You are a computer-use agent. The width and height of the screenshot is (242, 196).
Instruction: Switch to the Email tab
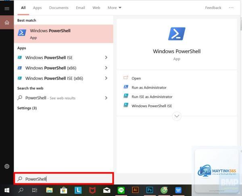80,8
